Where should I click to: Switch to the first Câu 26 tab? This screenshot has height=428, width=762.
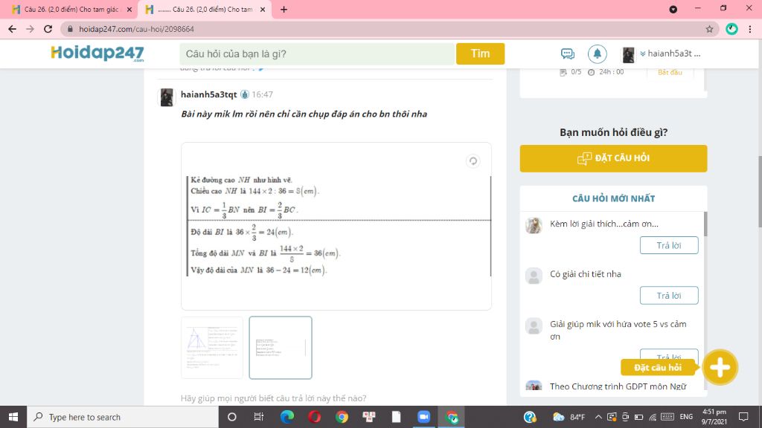coord(69,9)
